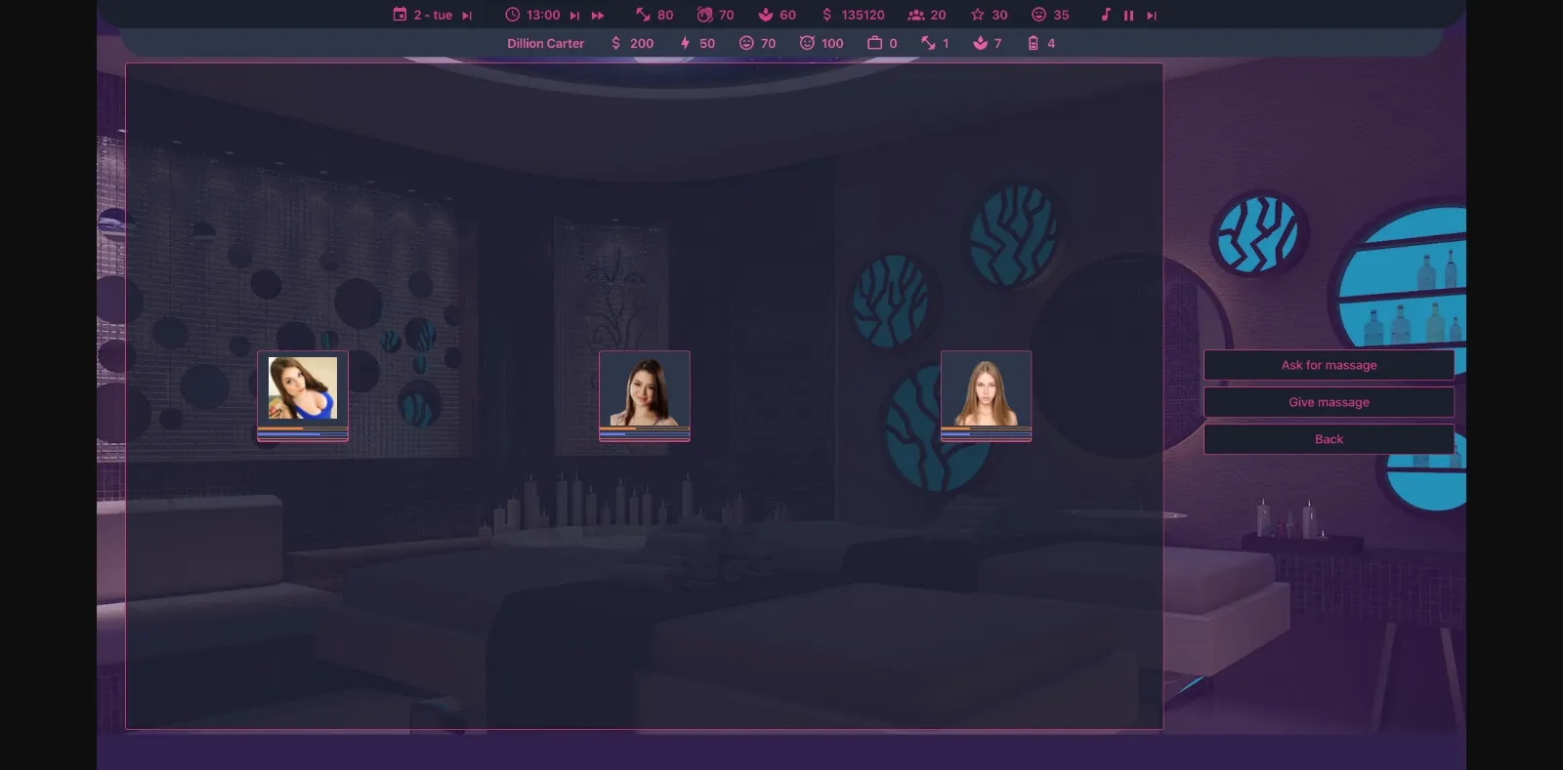This screenshot has width=1563, height=770.
Task: Click the briefcase icon showing 0
Action: click(x=874, y=43)
